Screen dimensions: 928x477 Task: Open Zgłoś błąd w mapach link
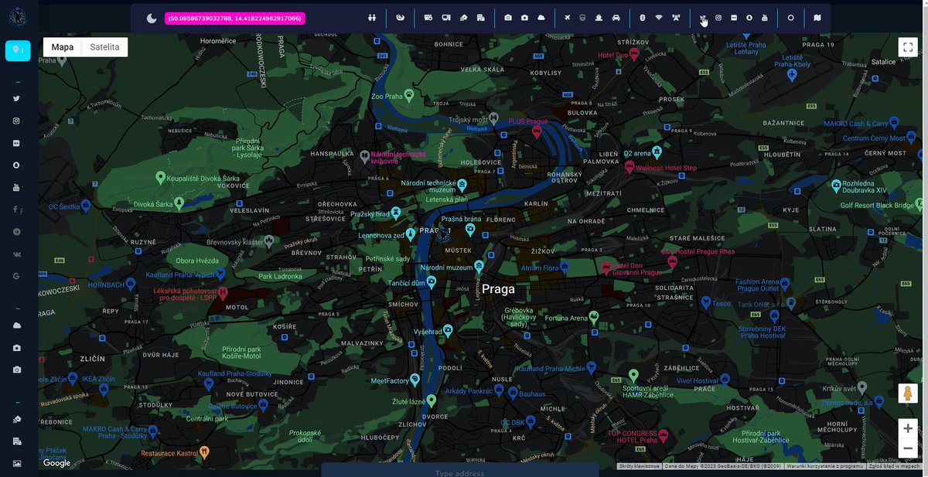(895, 466)
